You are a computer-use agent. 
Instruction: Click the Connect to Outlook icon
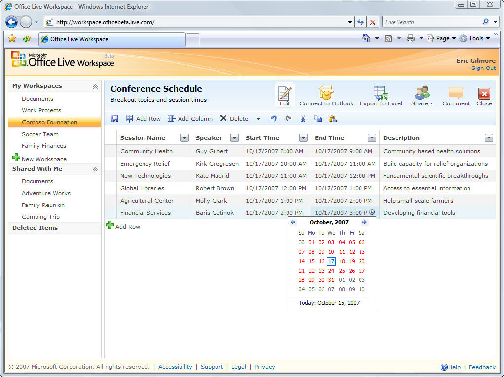click(x=326, y=96)
